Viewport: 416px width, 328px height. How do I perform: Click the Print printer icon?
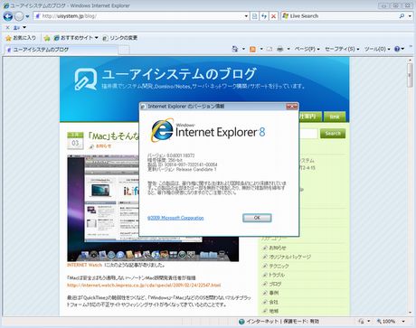tap(280, 49)
